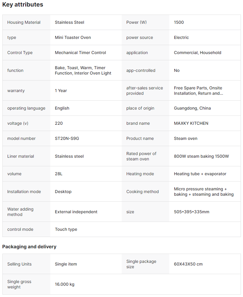Click the Key attributes heading
The width and height of the screenshot is (243, 297).
pyautogui.click(x=23, y=4)
